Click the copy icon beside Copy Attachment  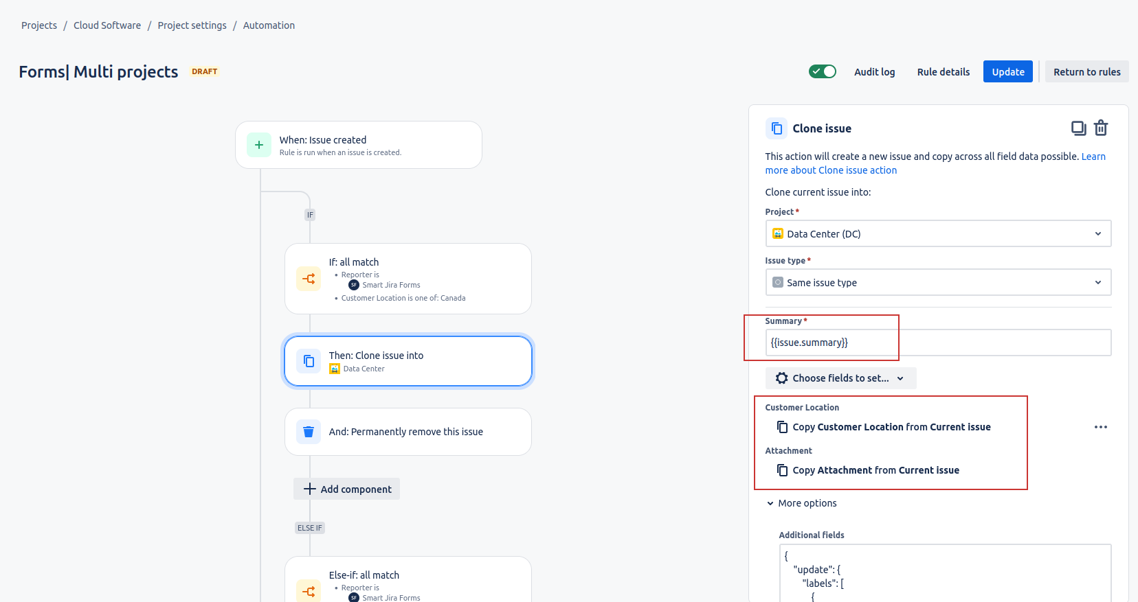point(782,470)
